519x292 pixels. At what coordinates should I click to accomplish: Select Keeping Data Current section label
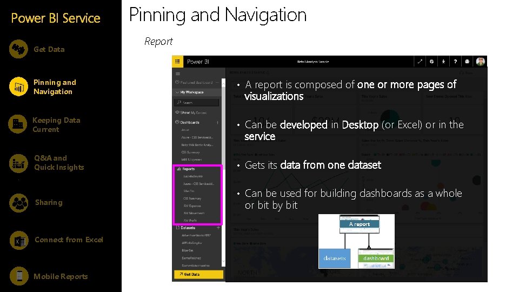(56, 125)
